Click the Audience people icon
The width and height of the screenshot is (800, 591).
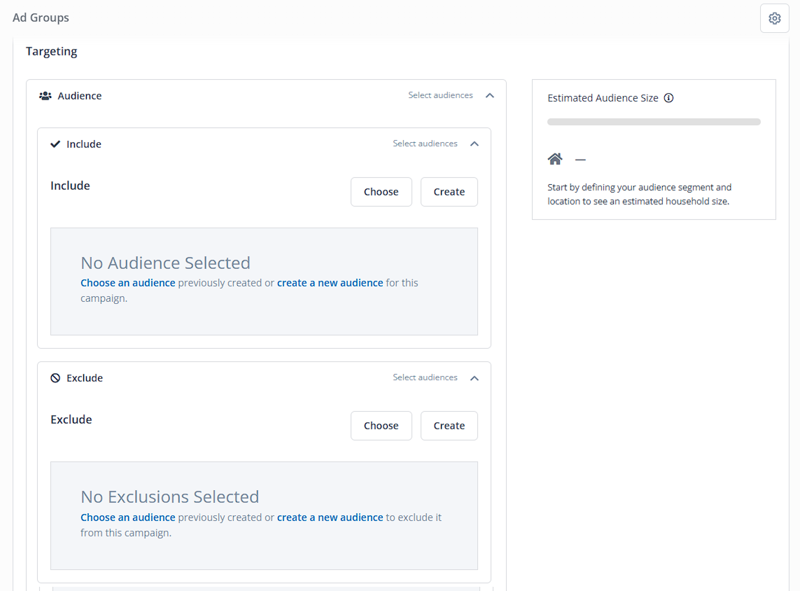pos(45,96)
